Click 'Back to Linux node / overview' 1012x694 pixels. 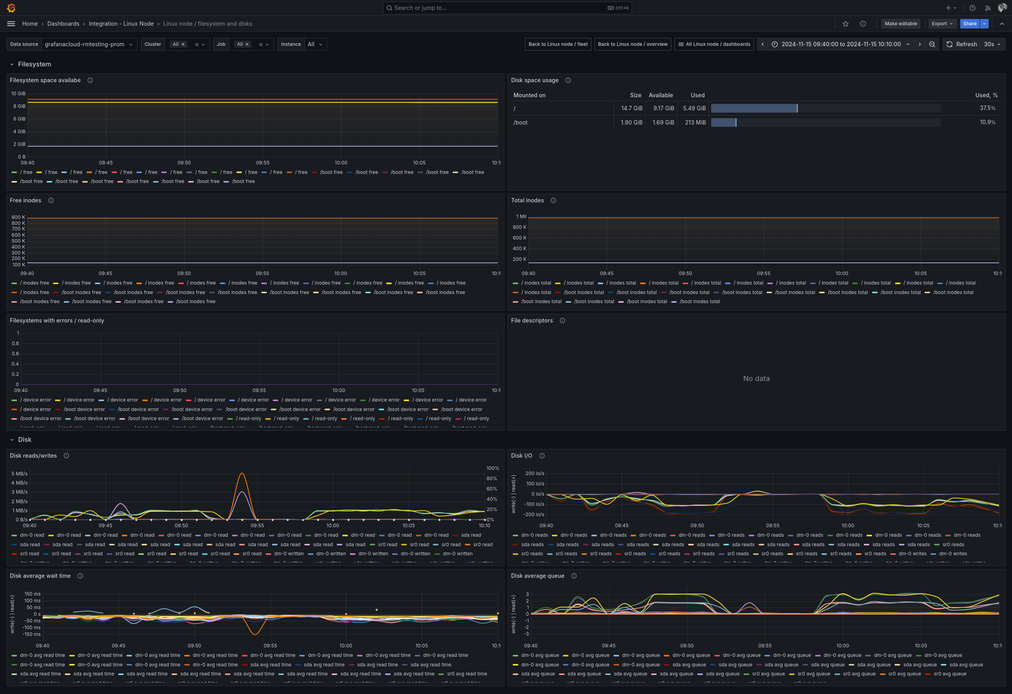click(632, 44)
